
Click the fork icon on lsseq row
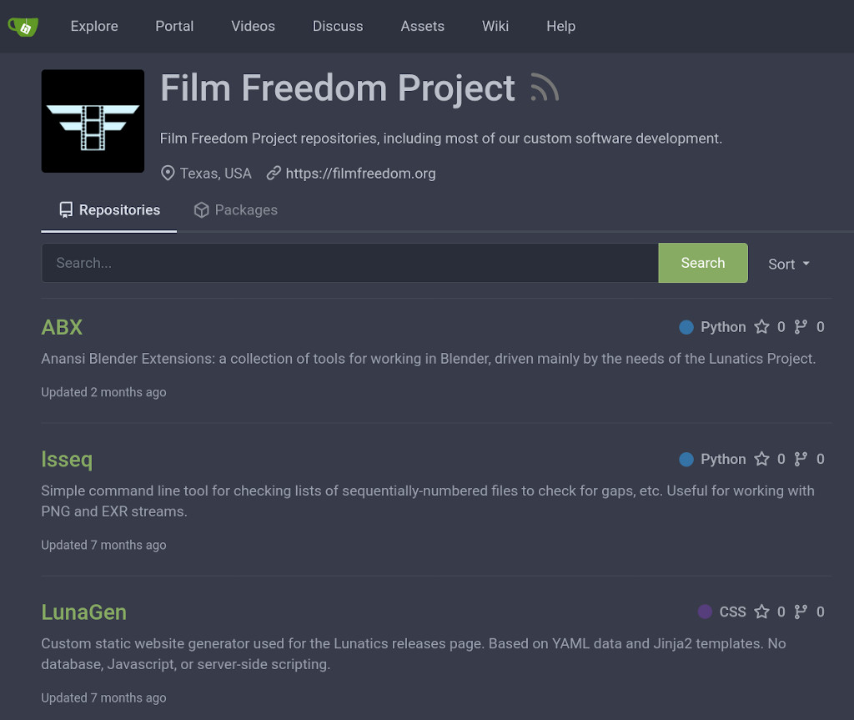pyautogui.click(x=801, y=459)
